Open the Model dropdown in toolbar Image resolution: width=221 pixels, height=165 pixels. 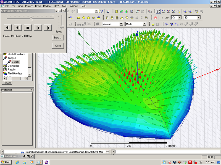coord(144,24)
